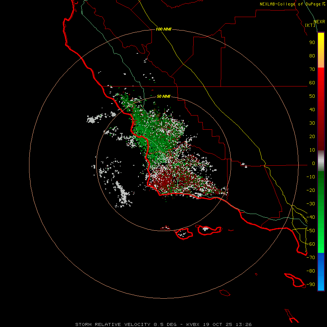Click the -10 value on velocity scale
This screenshot has height=327, width=327.
[311, 177]
